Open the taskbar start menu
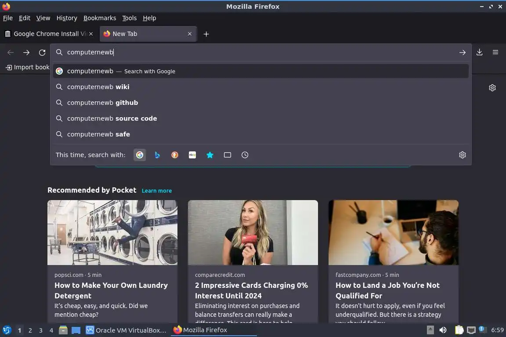Viewport: 506px width, 337px height. pyautogui.click(x=7, y=330)
